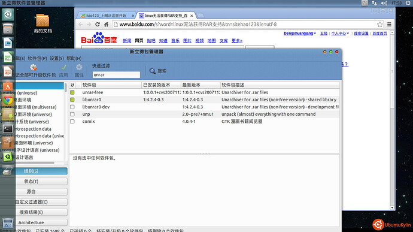Open Baidu 图片 link
Viewport: 413px width, 232px height.
187,41
